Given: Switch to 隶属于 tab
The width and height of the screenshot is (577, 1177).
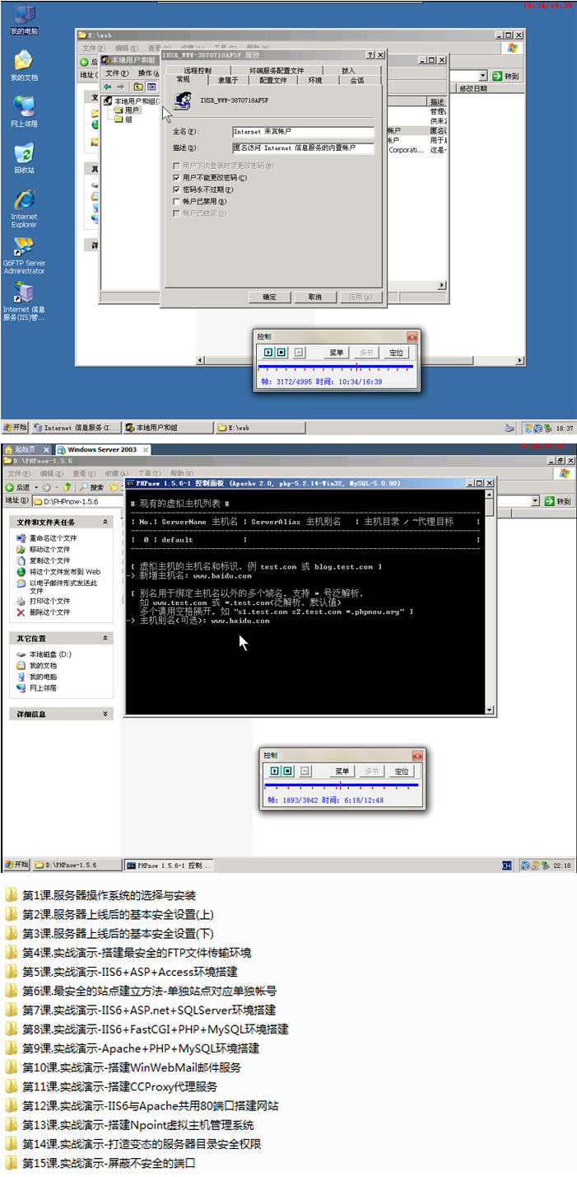Looking at the screenshot, I should point(228,81).
